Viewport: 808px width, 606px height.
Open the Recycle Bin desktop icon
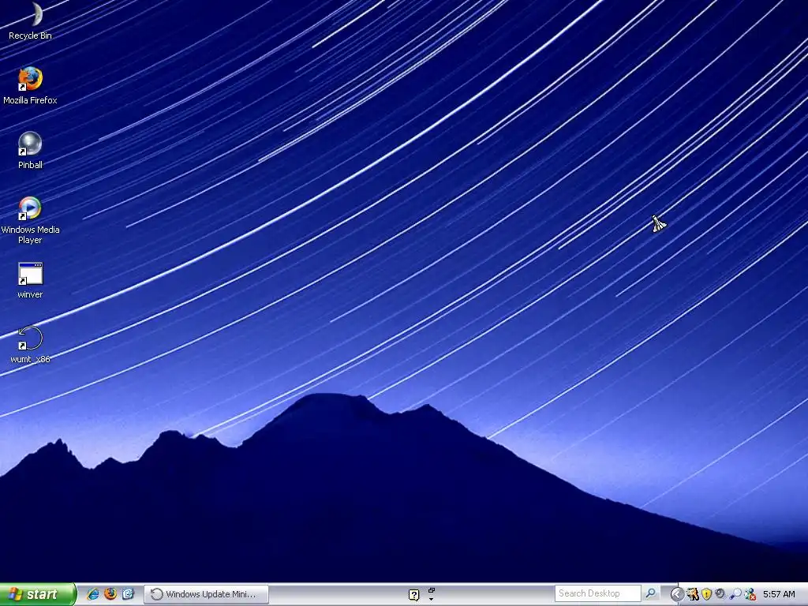tap(31, 21)
